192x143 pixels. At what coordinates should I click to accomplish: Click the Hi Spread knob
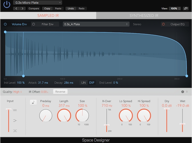coord(144,116)
